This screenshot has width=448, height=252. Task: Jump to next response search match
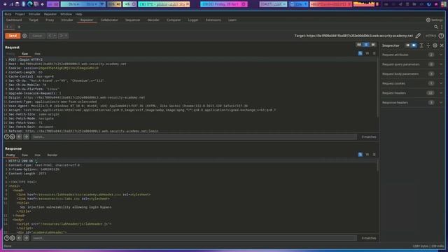coord(26,238)
